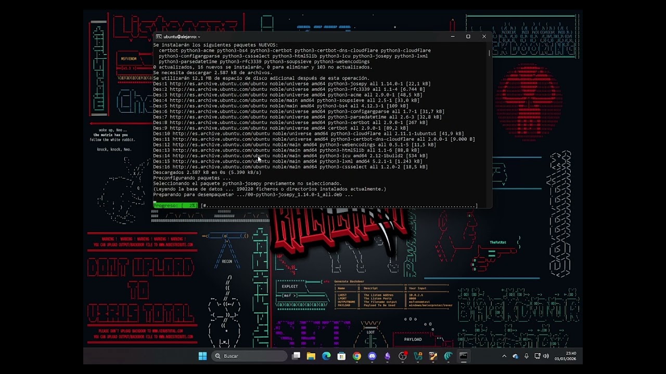Screen dimensions: 666x374
Task: Click the 'Se instalarán los siguientes paquetes NUEVOS' line
Action: click(x=215, y=45)
